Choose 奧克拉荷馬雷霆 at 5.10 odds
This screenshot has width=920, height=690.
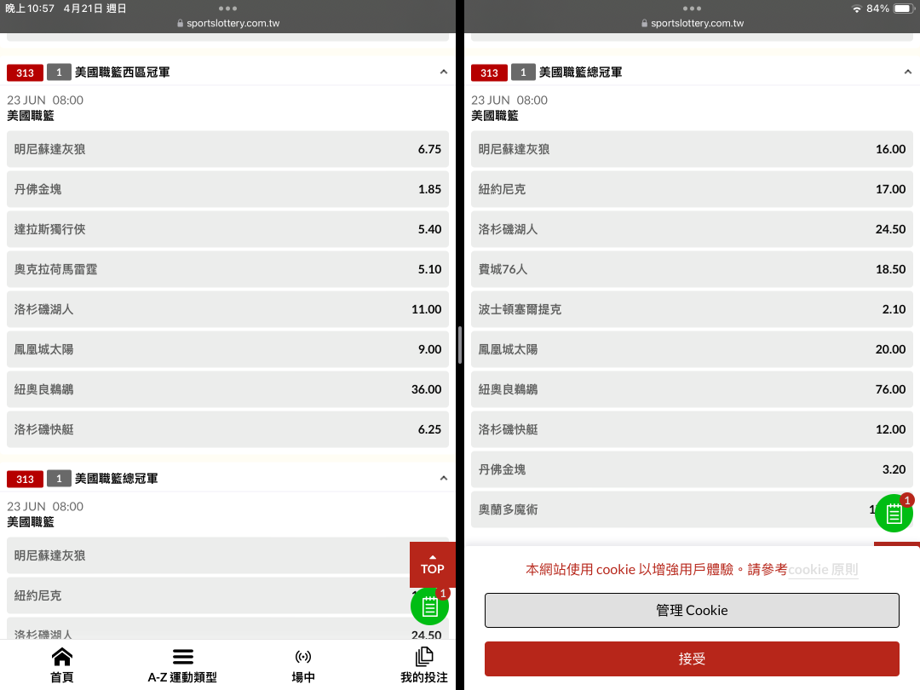227,269
